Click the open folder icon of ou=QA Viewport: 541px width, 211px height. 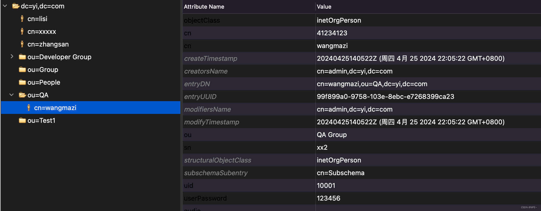[x=22, y=95]
